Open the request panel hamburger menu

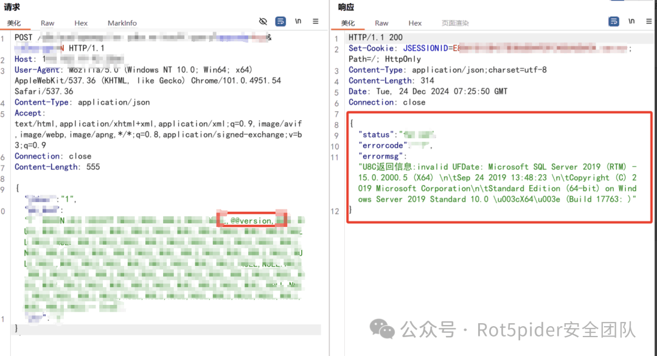(316, 21)
